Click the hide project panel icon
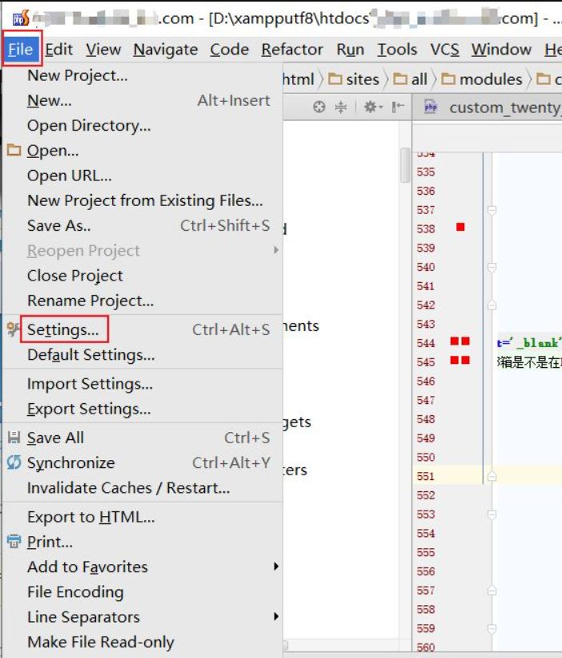 (x=397, y=107)
